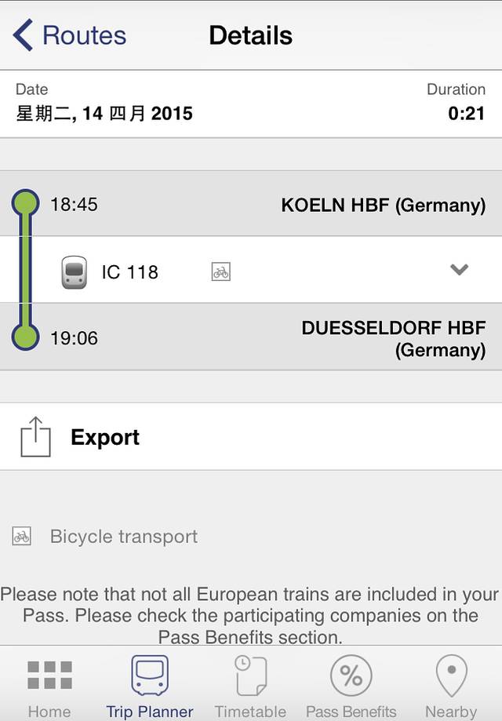502x721 pixels.
Task: Tap the IC 118 train label
Action: pyautogui.click(x=129, y=272)
